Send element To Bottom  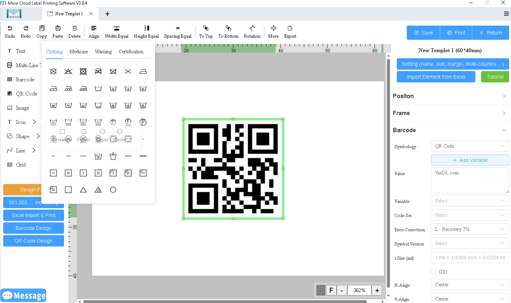[228, 32]
